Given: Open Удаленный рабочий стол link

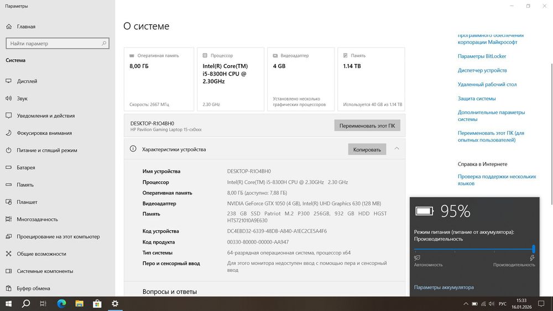Looking at the screenshot, I should (487, 84).
